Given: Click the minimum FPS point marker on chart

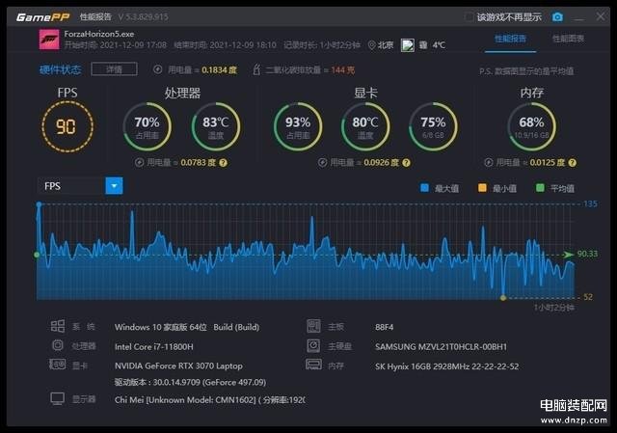Looking at the screenshot, I should [503, 298].
